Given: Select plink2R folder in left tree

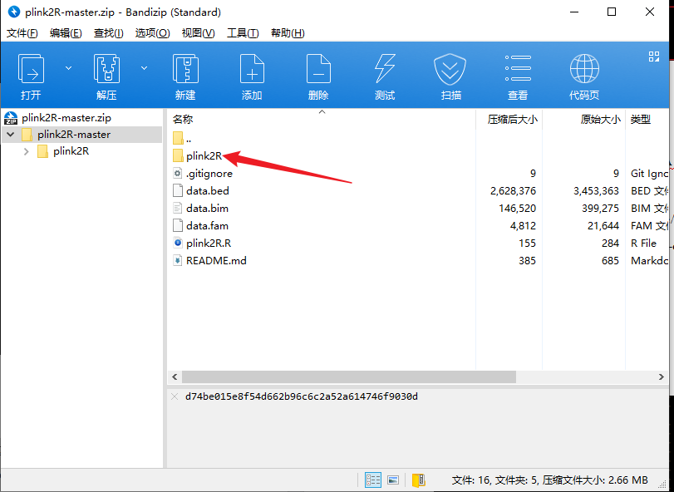Looking at the screenshot, I should click(71, 151).
